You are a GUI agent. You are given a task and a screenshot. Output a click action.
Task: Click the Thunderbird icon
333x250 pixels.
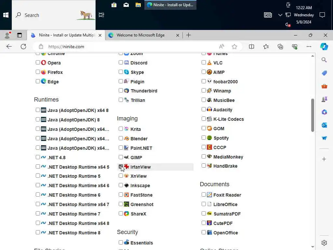point(127,91)
